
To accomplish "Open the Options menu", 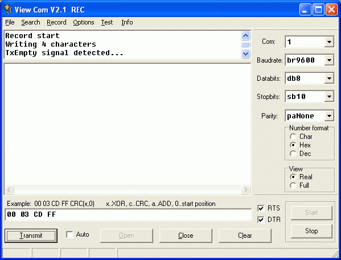I will (x=84, y=22).
